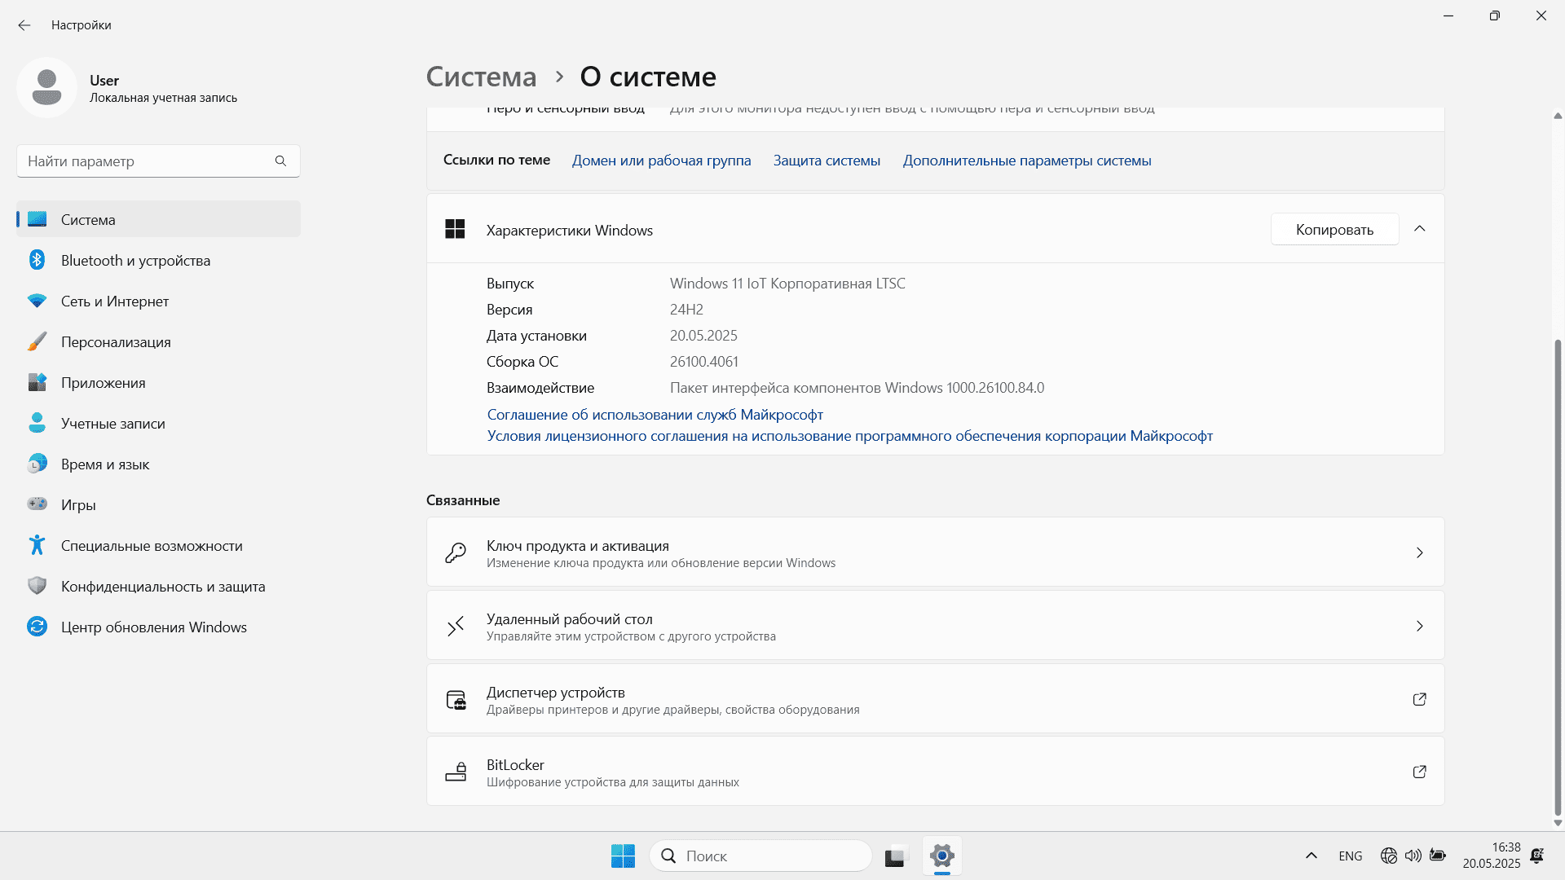Open Центр обновления Windows page
This screenshot has width=1565, height=880.
pyautogui.click(x=158, y=627)
